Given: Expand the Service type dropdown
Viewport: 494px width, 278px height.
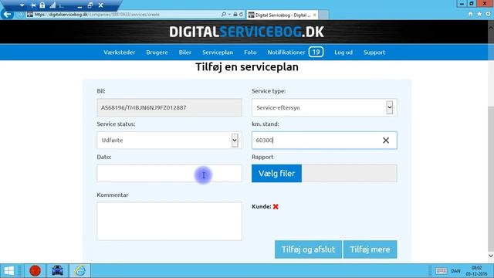Looking at the screenshot, I should point(389,107).
